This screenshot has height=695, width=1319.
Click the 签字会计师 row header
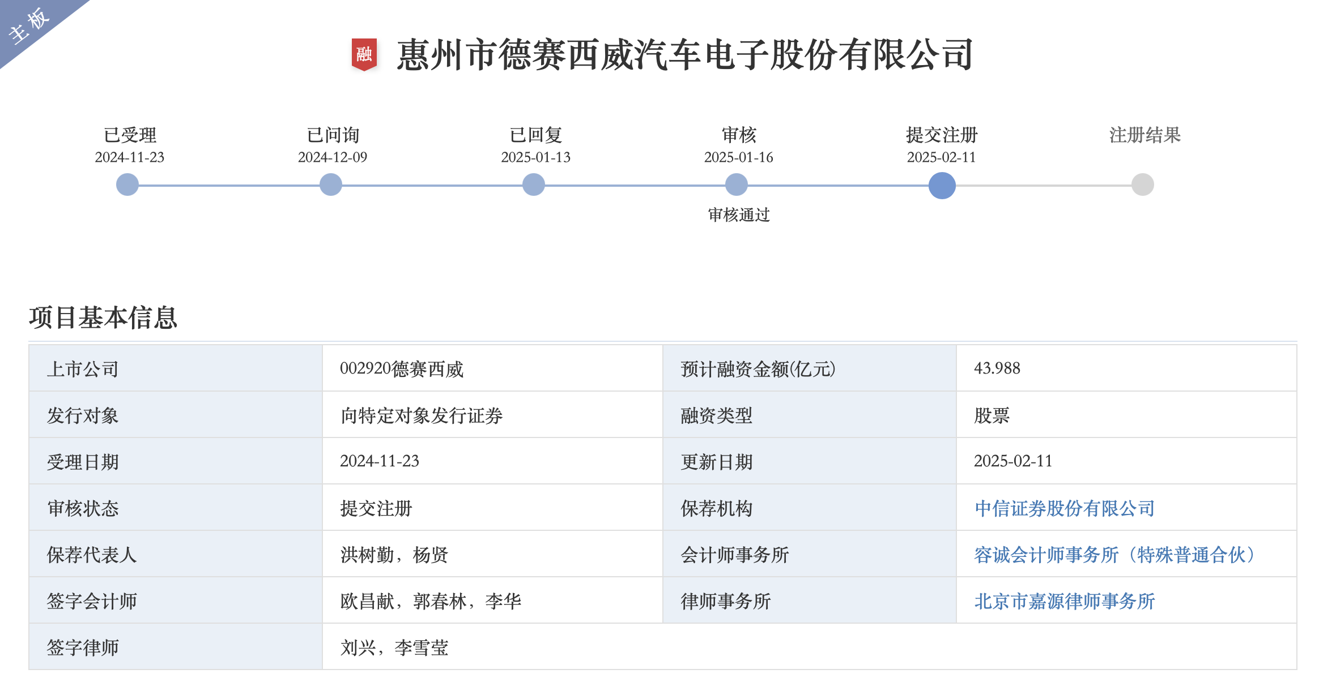tap(176, 600)
